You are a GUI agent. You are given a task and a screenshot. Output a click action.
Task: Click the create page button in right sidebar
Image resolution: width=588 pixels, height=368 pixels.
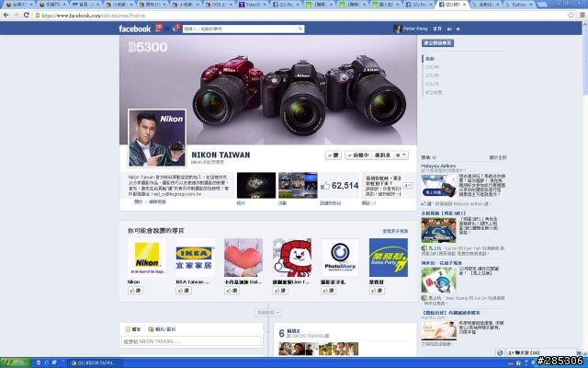437,43
